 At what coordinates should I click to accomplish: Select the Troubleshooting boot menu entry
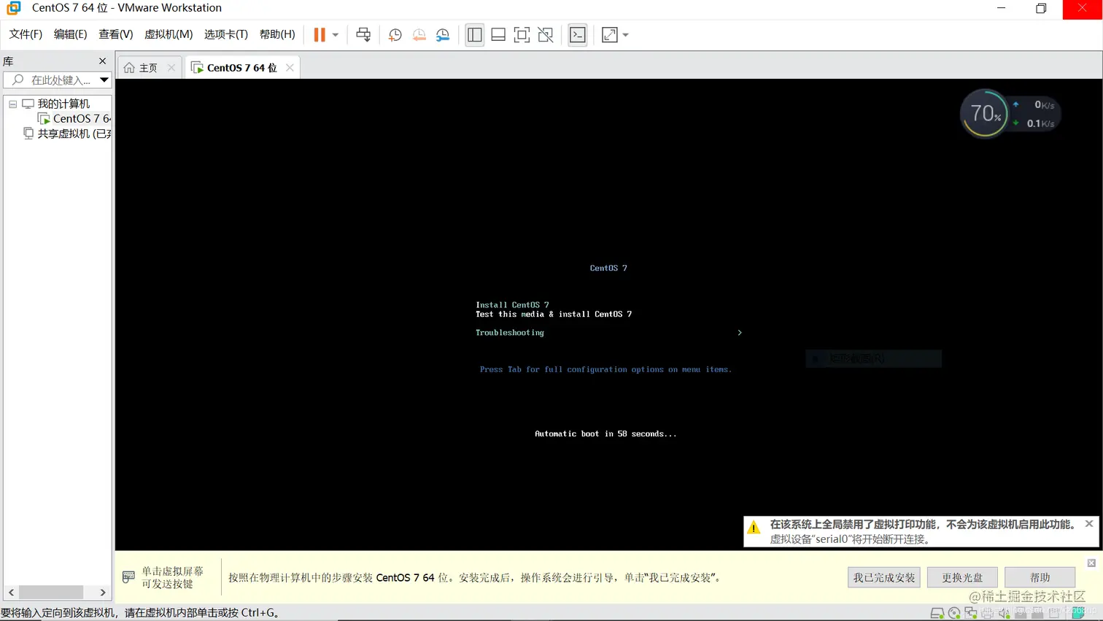tap(510, 333)
